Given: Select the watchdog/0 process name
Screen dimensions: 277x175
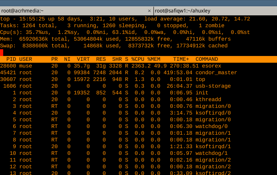Looking at the screenshot, I should (x=212, y=126).
